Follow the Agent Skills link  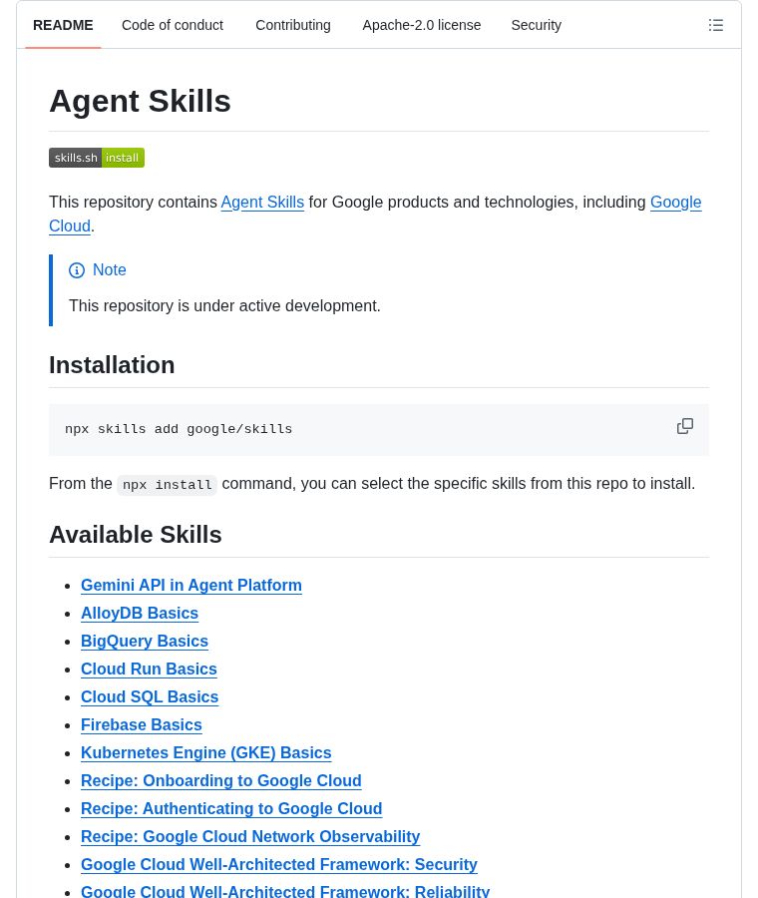pyautogui.click(x=262, y=203)
